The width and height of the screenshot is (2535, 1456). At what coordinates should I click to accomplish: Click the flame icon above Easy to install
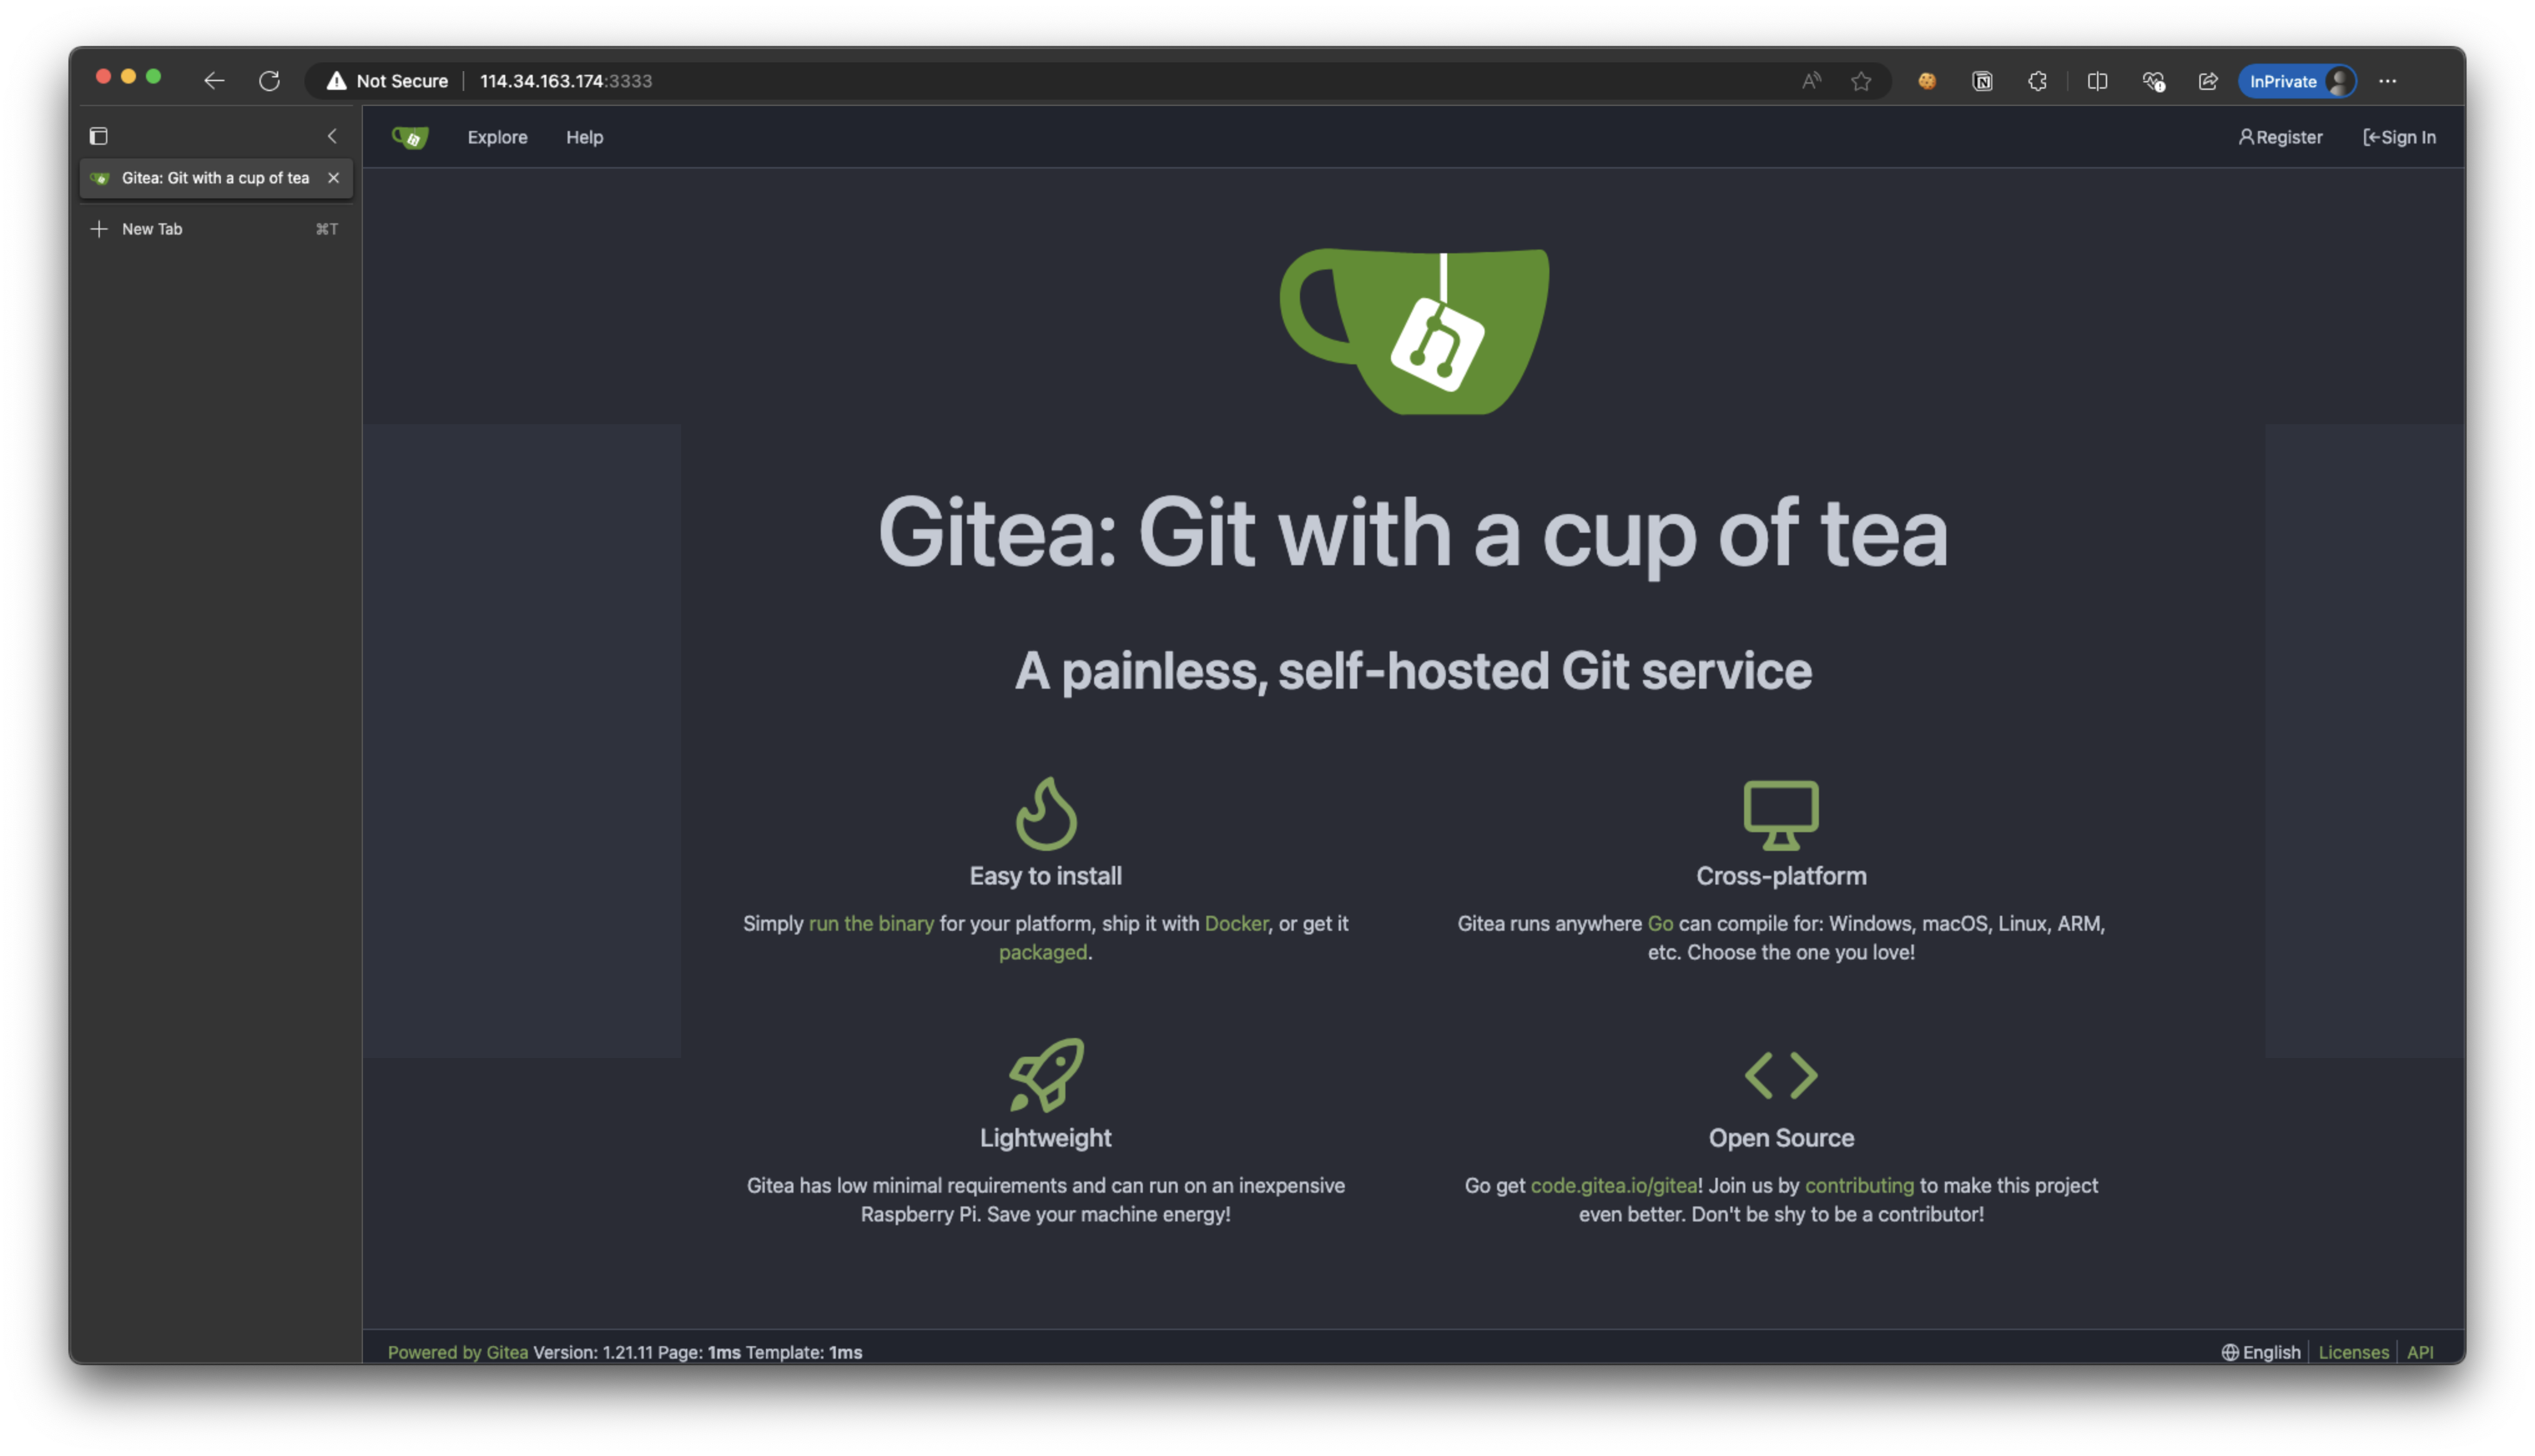pyautogui.click(x=1045, y=814)
